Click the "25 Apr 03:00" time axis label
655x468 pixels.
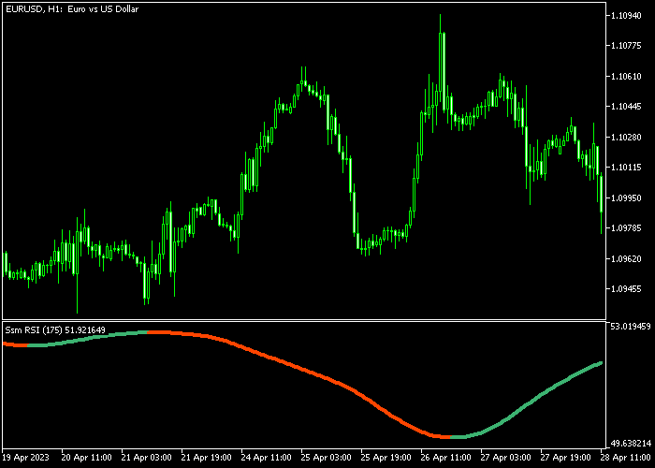point(327,457)
